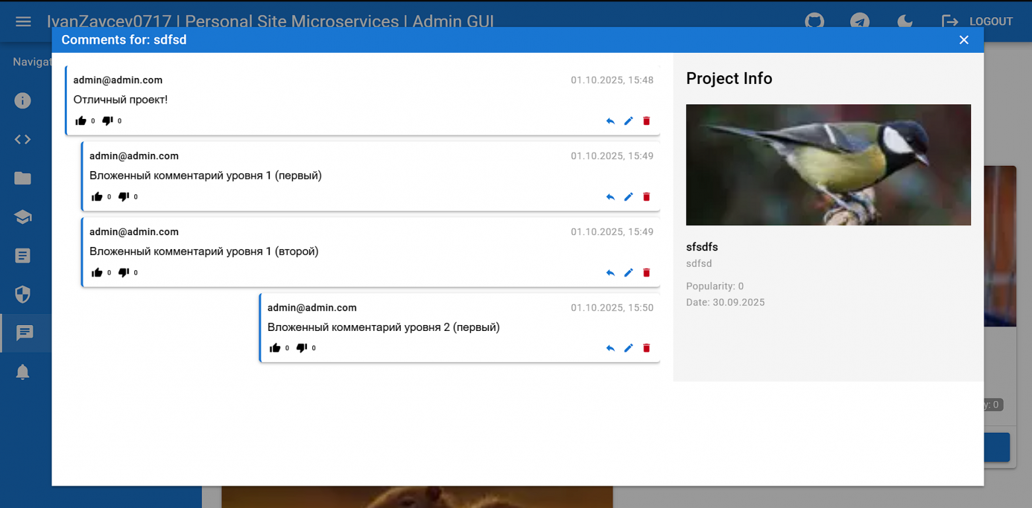
Task: Open the hamburger navigation menu
Action: 23,22
